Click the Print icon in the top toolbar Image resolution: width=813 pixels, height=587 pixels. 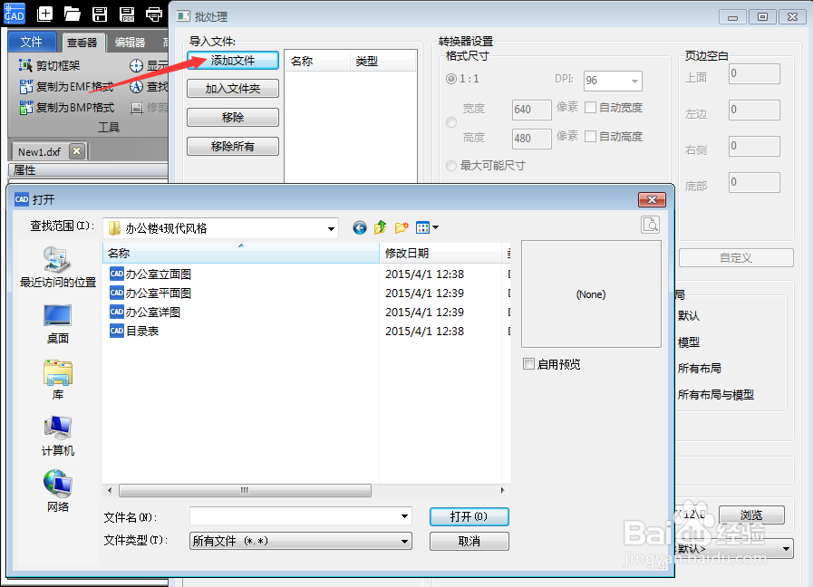point(154,14)
